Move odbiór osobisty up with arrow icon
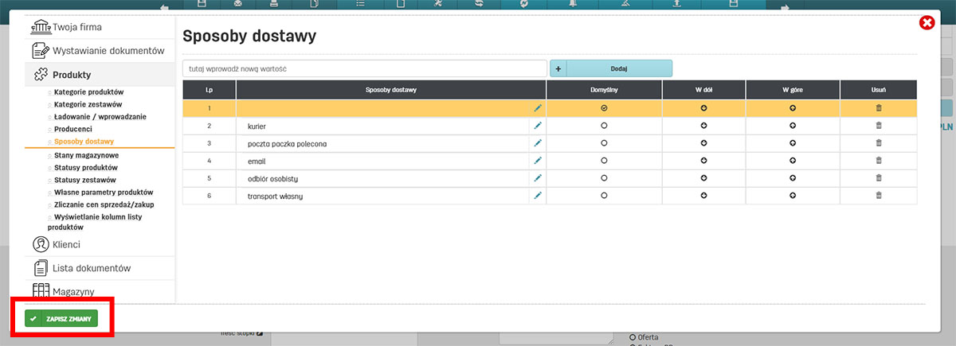The height and width of the screenshot is (346, 956). point(793,178)
